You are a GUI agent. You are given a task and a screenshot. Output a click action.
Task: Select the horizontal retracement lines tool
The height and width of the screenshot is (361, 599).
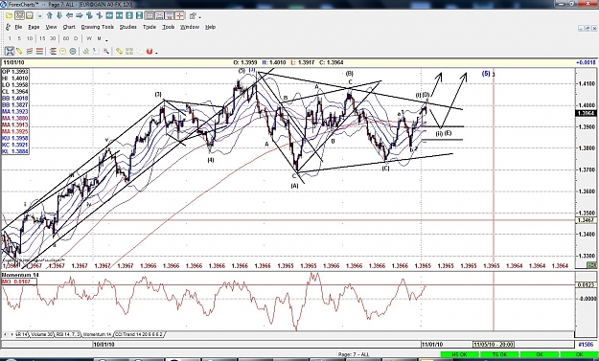pyautogui.click(x=39, y=51)
